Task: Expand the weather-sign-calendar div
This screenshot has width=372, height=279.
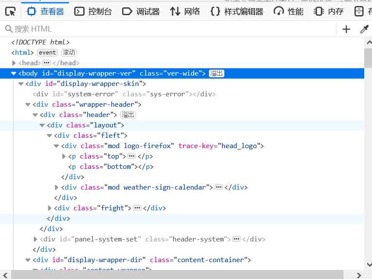Action: (57, 187)
